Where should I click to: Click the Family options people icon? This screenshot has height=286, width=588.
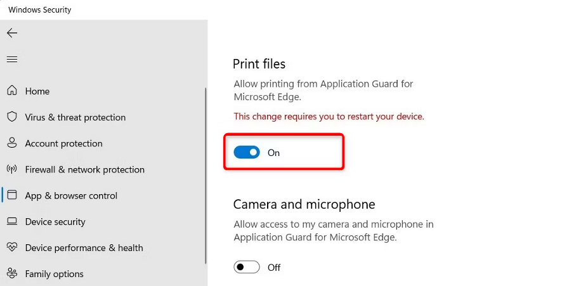12,273
